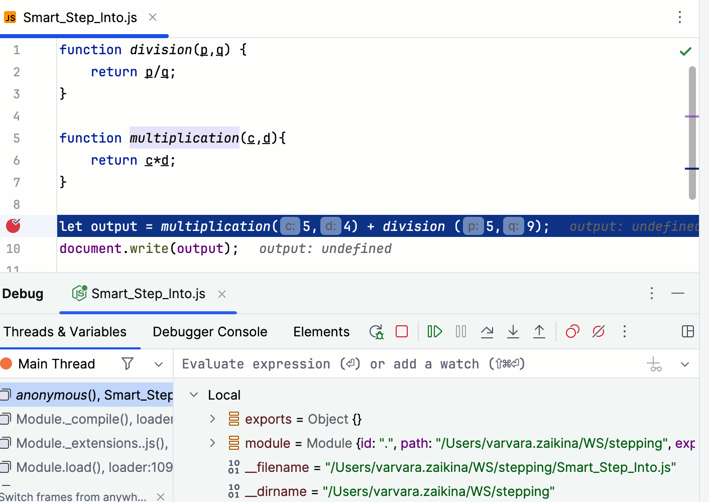Select the Step Over icon
The height and width of the screenshot is (502, 709).
pyautogui.click(x=487, y=331)
